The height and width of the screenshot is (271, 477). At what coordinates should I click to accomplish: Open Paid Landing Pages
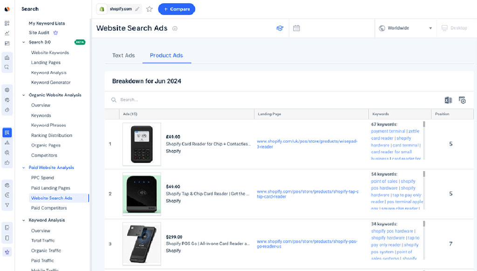50,188
